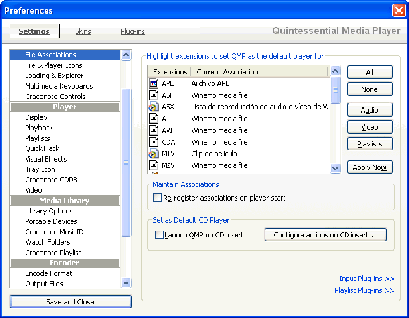Viewport: 409px width, 318px height.
Task: Click the CDA file type icon
Action: click(154, 142)
